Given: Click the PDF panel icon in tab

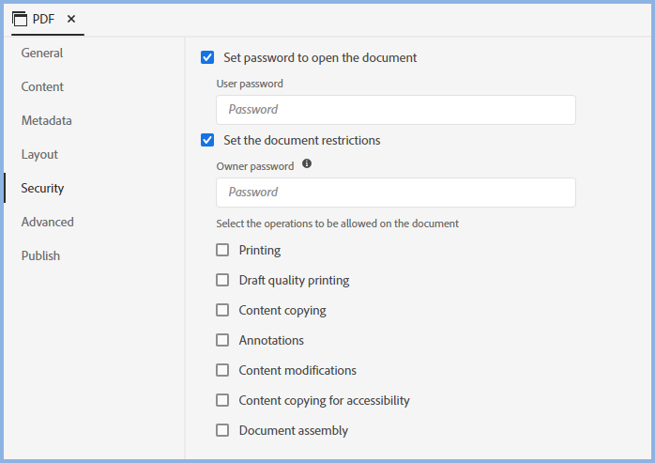Looking at the screenshot, I should (20, 19).
